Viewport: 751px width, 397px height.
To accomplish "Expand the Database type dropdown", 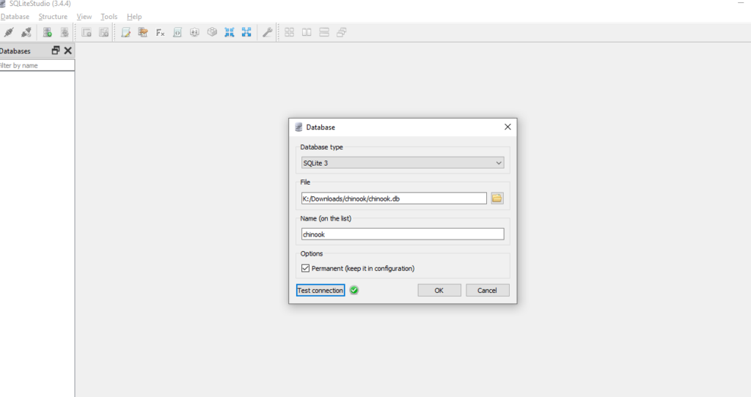I will click(403, 163).
